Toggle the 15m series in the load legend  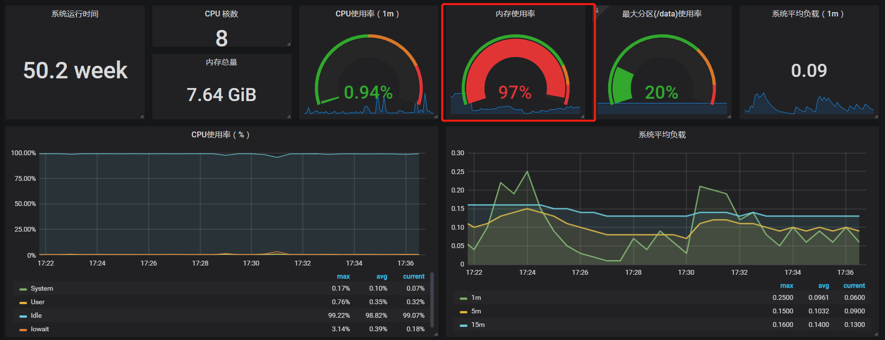[x=478, y=325]
